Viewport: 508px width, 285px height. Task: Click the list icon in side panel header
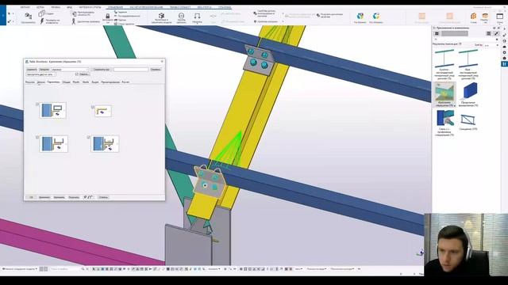tap(489, 33)
